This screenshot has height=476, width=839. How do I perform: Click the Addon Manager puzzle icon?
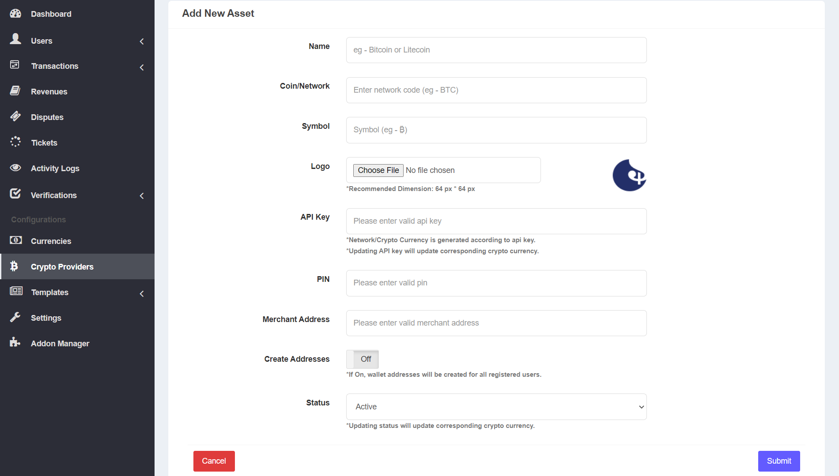[x=15, y=342]
